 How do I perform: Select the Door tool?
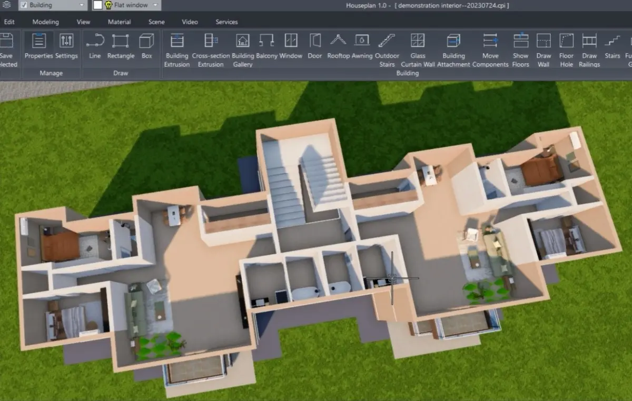pyautogui.click(x=315, y=46)
